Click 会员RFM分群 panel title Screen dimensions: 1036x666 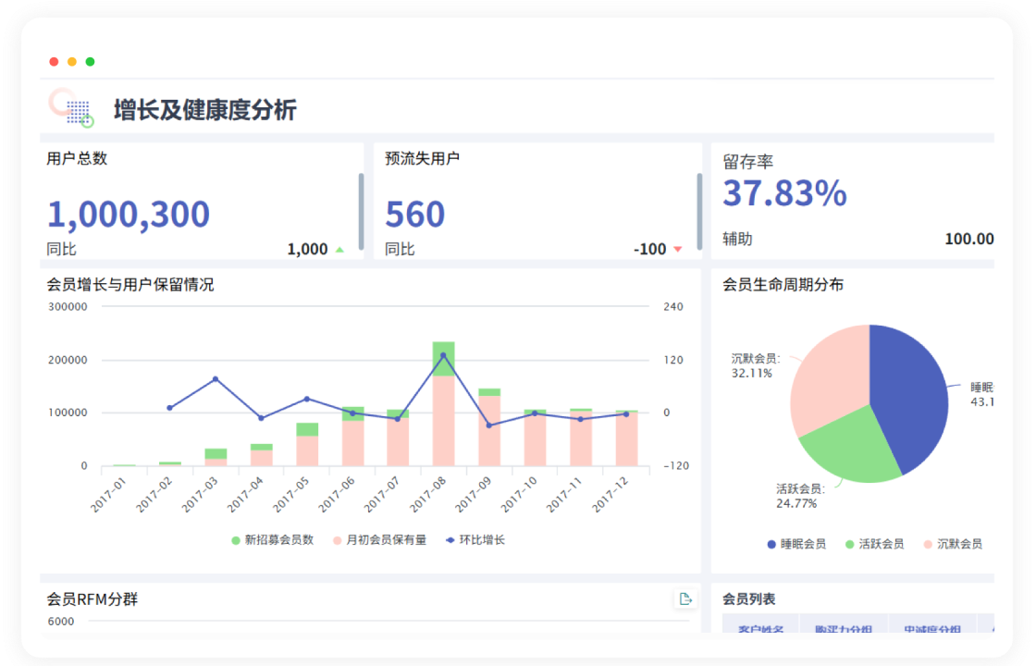[92, 599]
